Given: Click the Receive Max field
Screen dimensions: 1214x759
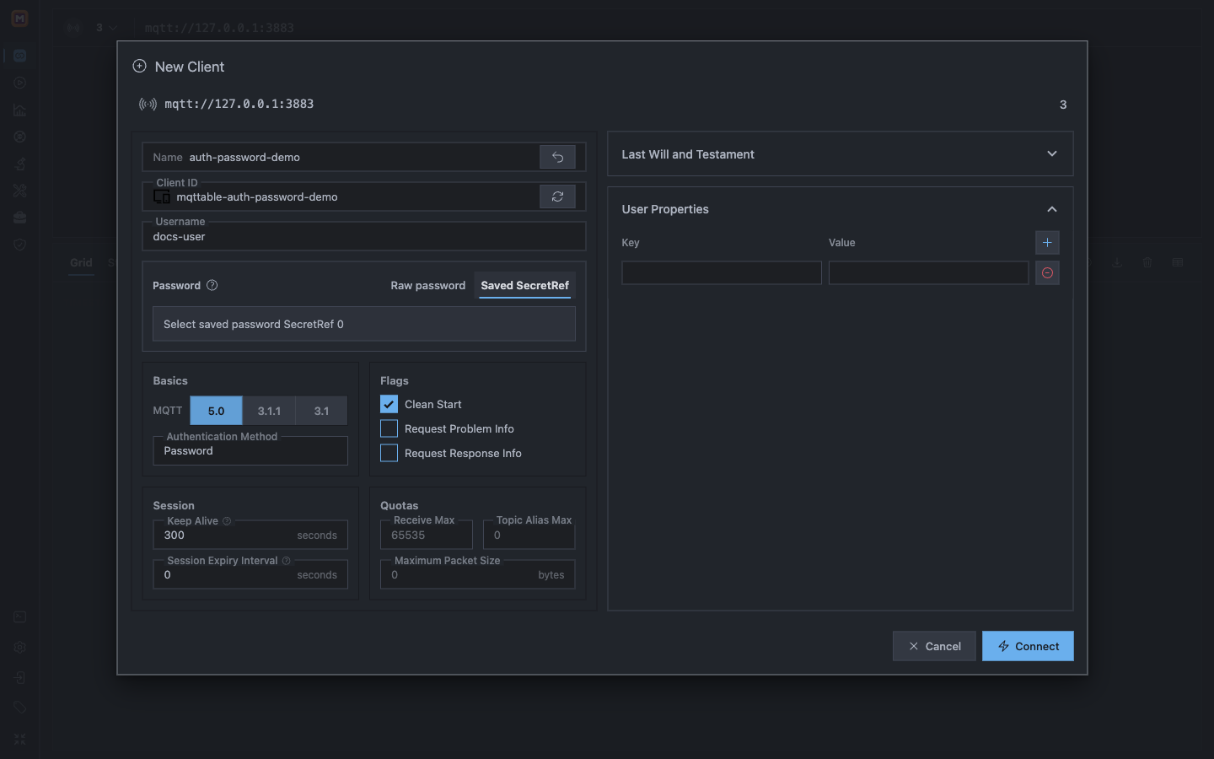Looking at the screenshot, I should (x=427, y=536).
